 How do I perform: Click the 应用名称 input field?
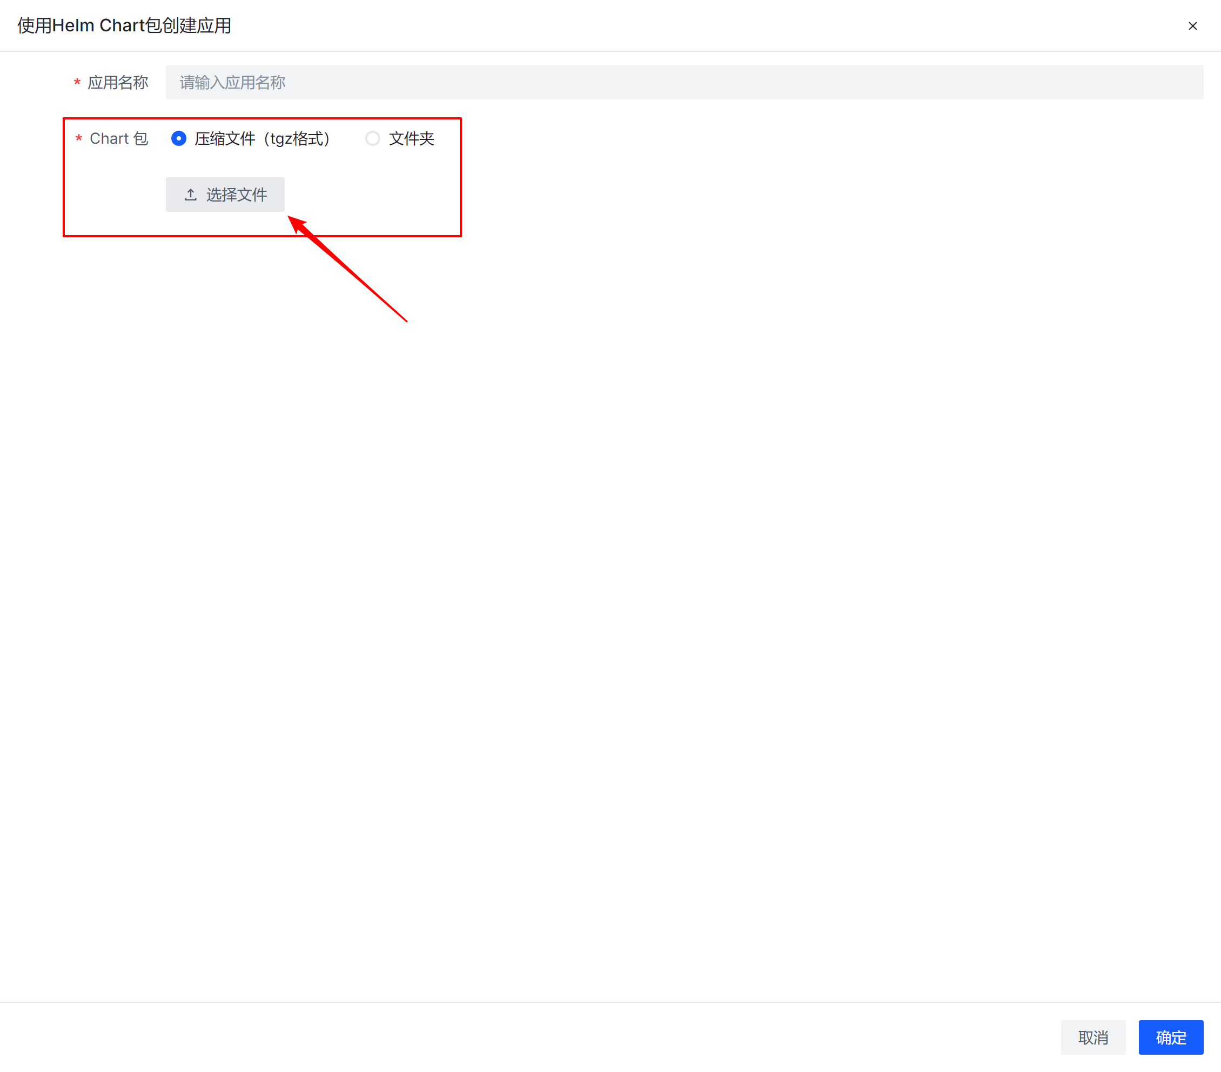click(x=684, y=83)
